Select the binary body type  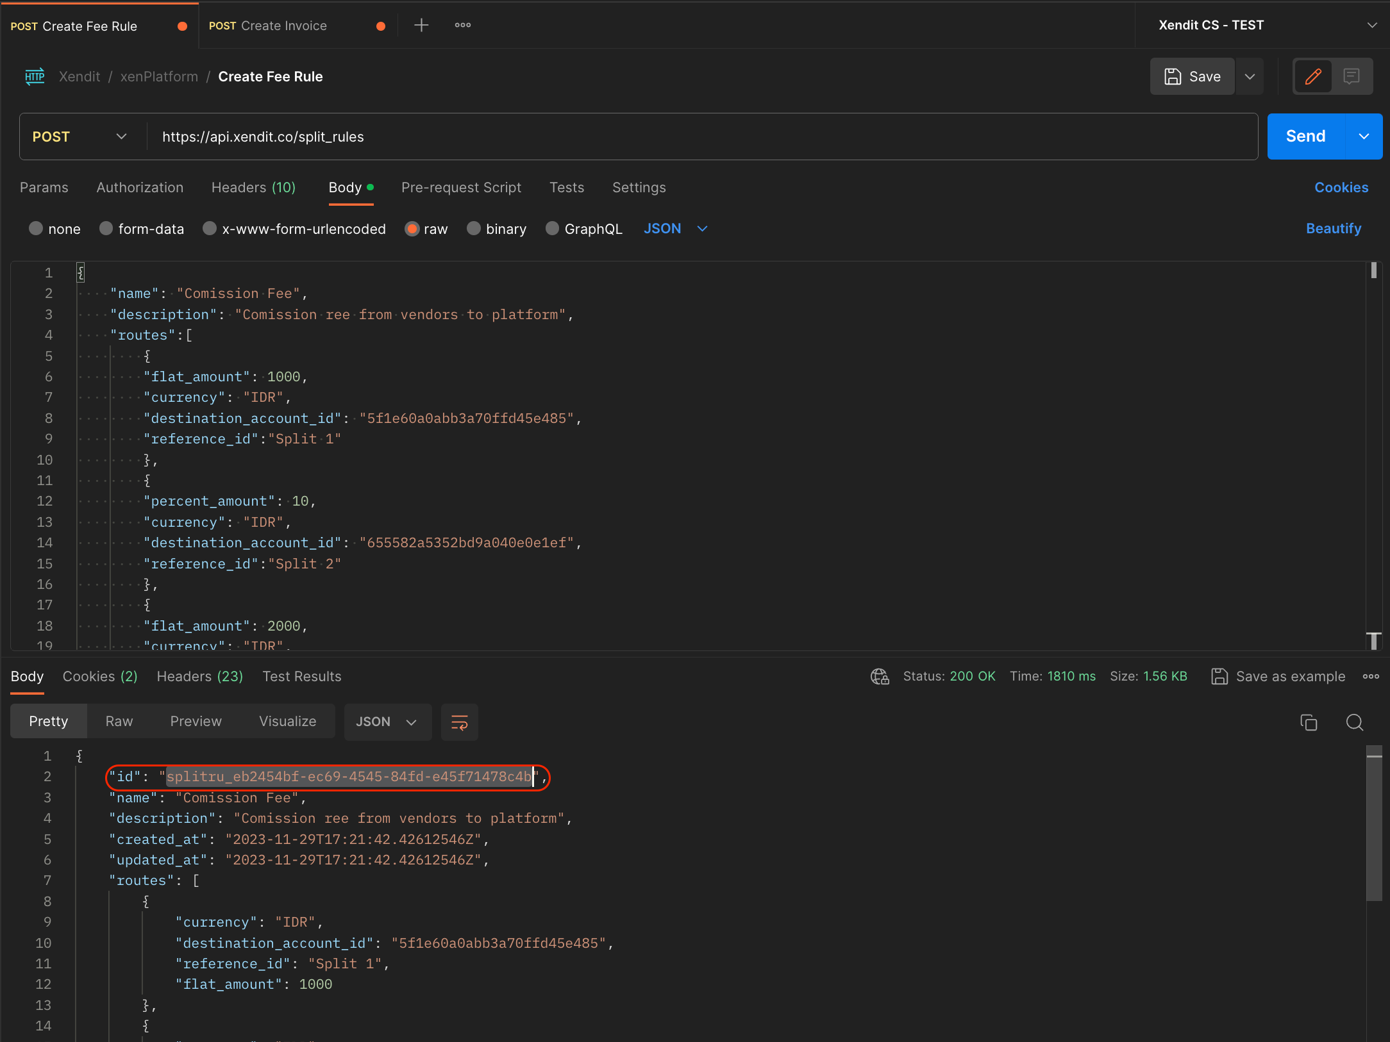pos(474,228)
